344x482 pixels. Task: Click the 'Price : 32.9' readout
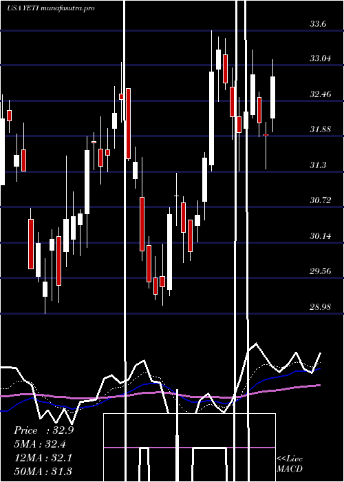[x=43, y=430]
